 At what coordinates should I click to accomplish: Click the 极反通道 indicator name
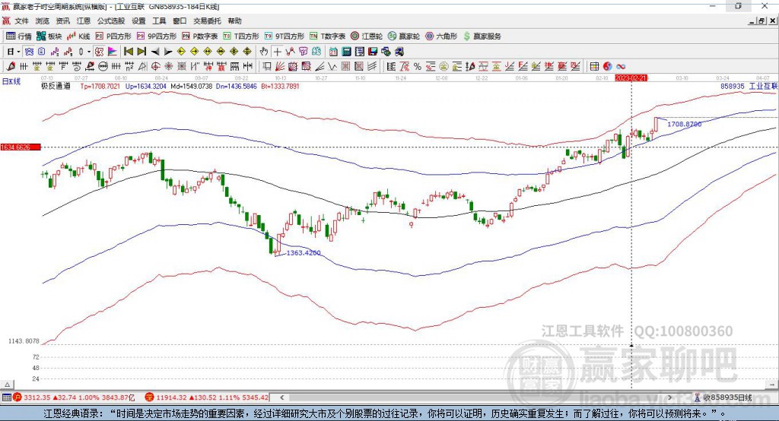click(56, 87)
